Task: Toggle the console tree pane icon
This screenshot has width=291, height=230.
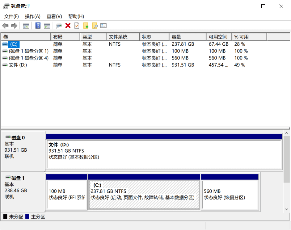Action: click(x=26, y=26)
